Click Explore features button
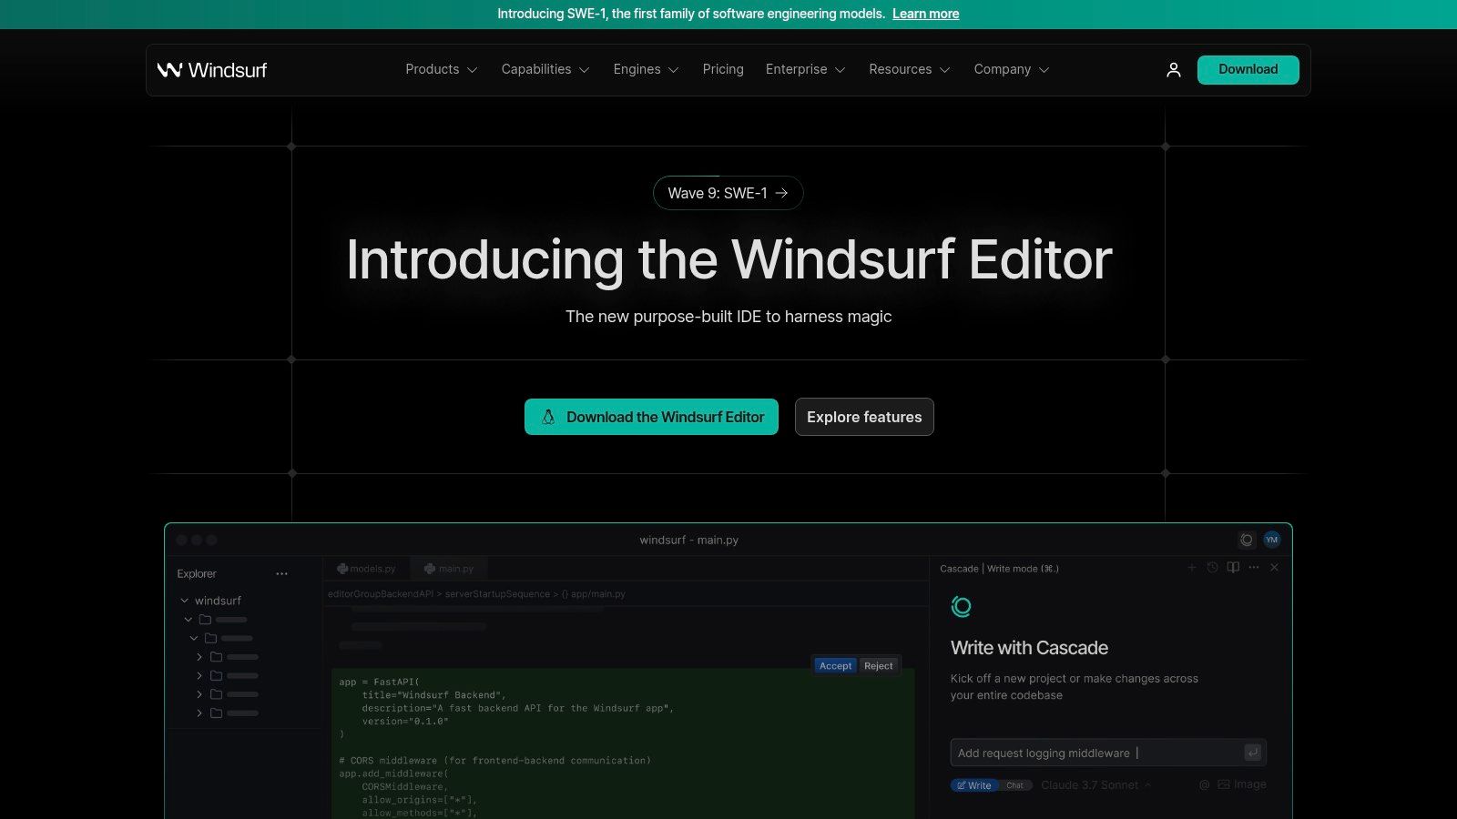The height and width of the screenshot is (819, 1457). [x=864, y=417]
